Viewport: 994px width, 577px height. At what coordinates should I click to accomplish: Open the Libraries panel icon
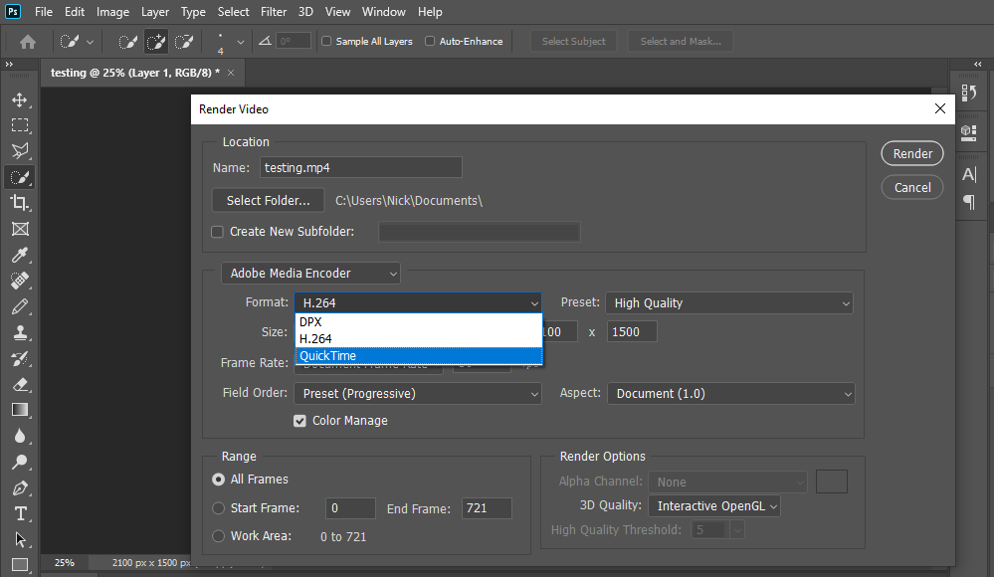pos(969,132)
